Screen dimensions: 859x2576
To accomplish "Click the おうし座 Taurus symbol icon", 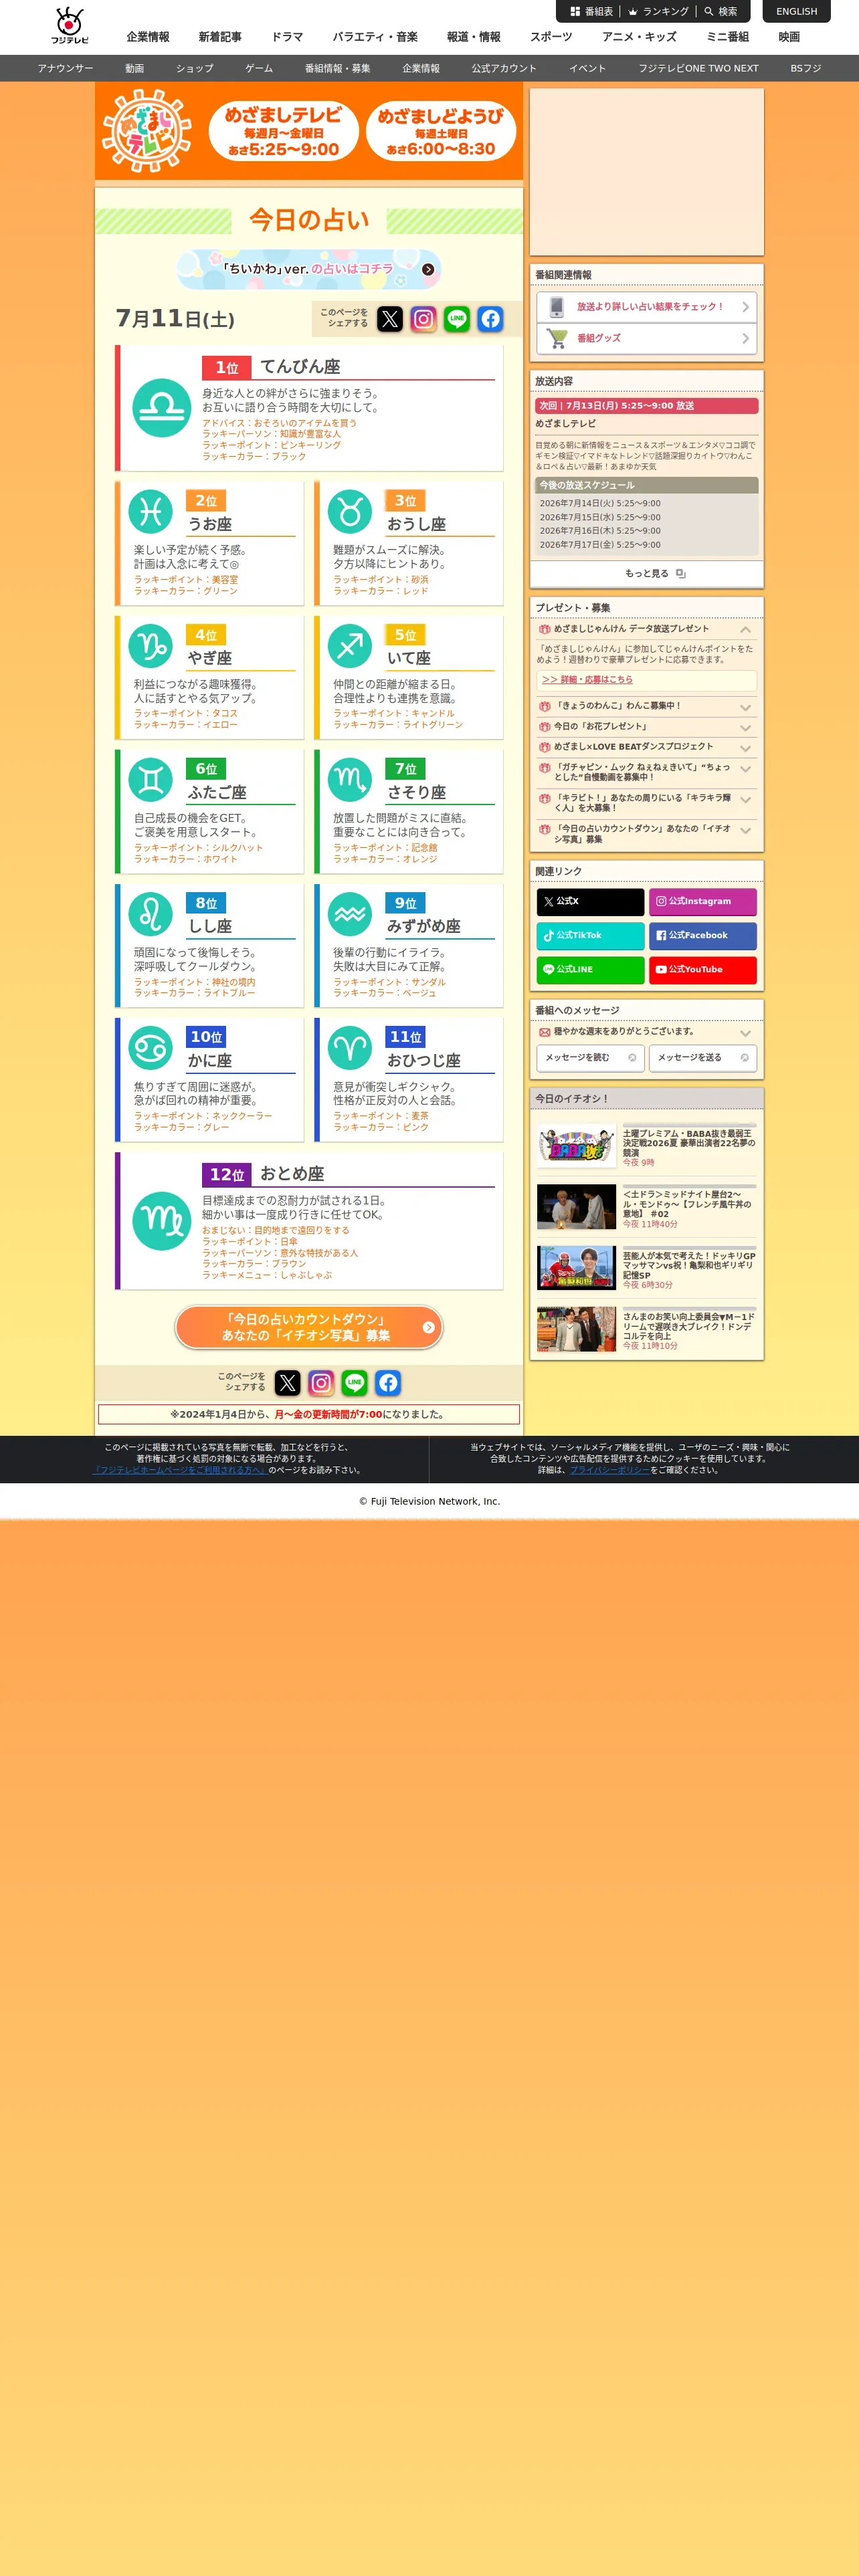I will pyautogui.click(x=350, y=512).
